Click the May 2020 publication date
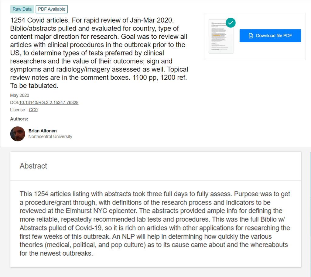Viewport: 311px width, 277px height. 20,95
